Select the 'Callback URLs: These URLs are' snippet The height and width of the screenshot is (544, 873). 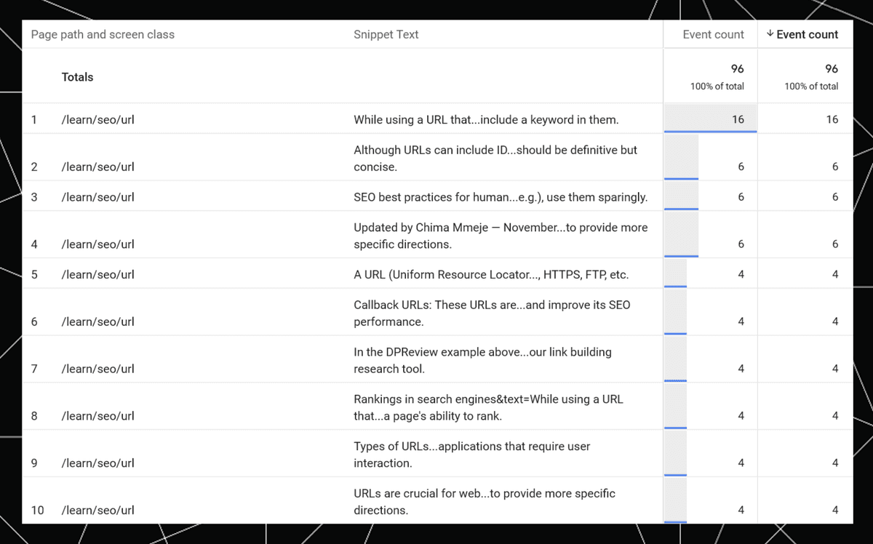click(492, 313)
